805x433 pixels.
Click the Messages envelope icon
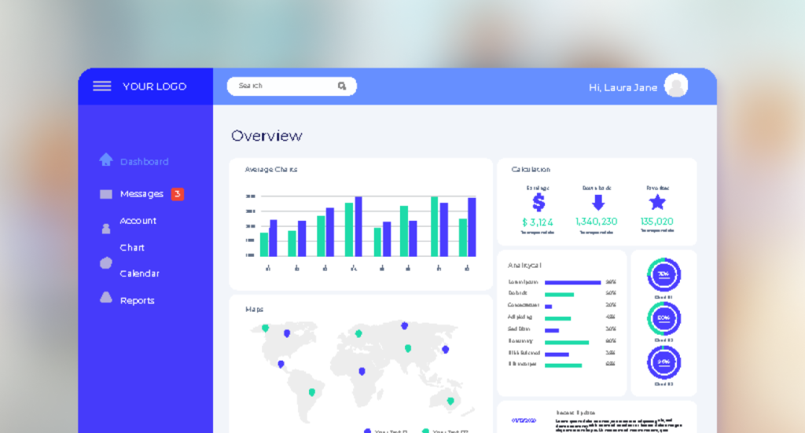pyautogui.click(x=106, y=194)
